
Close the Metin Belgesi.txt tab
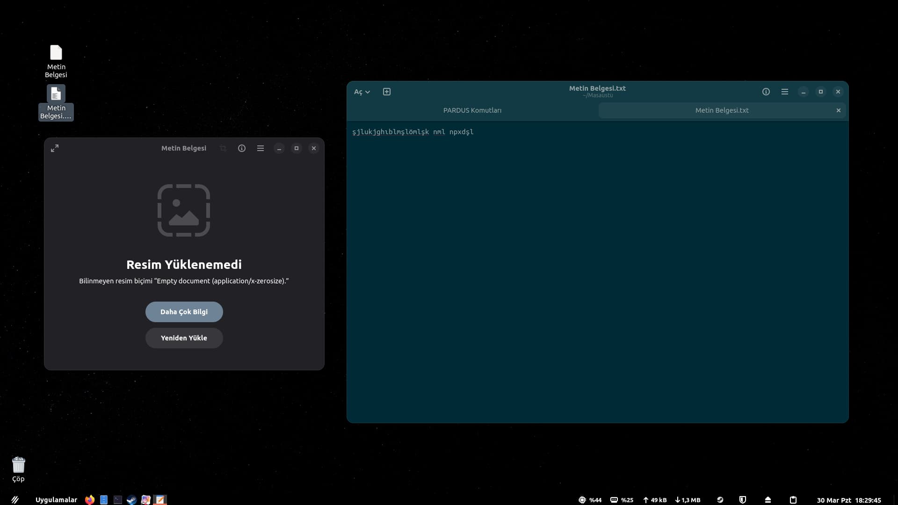[838, 110]
